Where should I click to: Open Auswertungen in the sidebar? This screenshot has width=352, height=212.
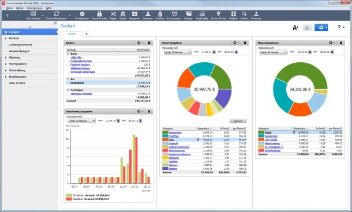[x=29, y=51]
